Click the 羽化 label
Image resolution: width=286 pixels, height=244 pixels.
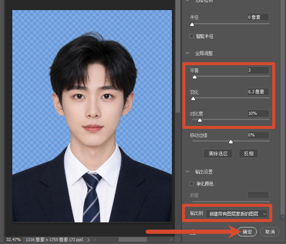(x=194, y=92)
